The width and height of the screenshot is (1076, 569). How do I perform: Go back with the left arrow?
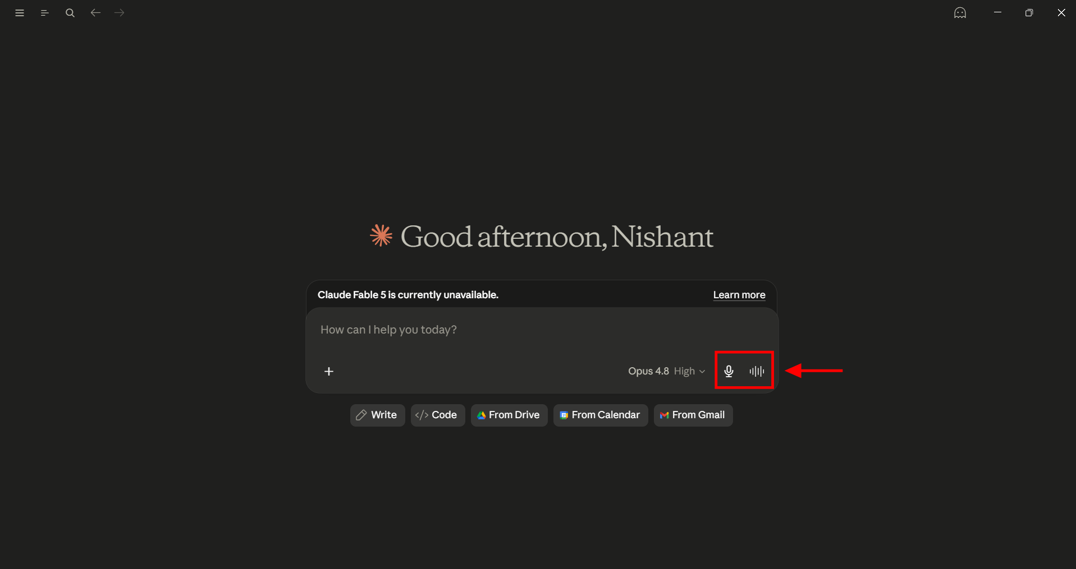(x=95, y=12)
